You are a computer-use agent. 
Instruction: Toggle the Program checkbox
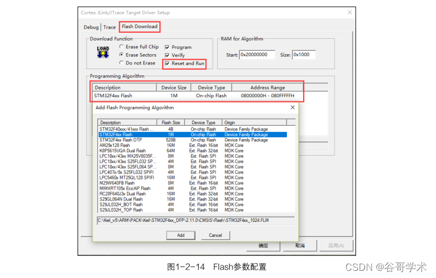(x=167, y=47)
